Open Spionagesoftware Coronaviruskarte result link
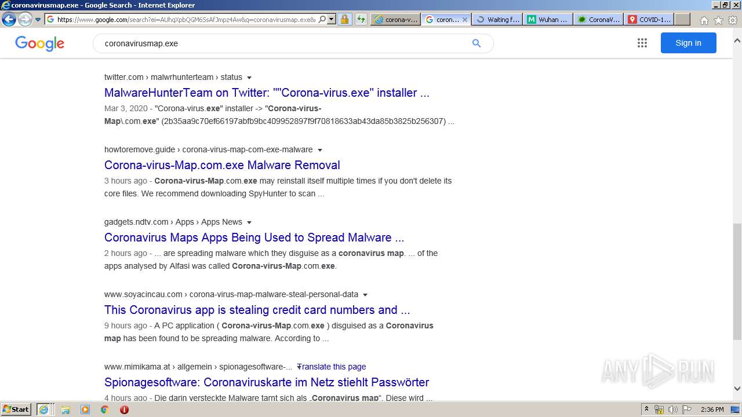Image resolution: width=742 pixels, height=417 pixels. click(267, 382)
